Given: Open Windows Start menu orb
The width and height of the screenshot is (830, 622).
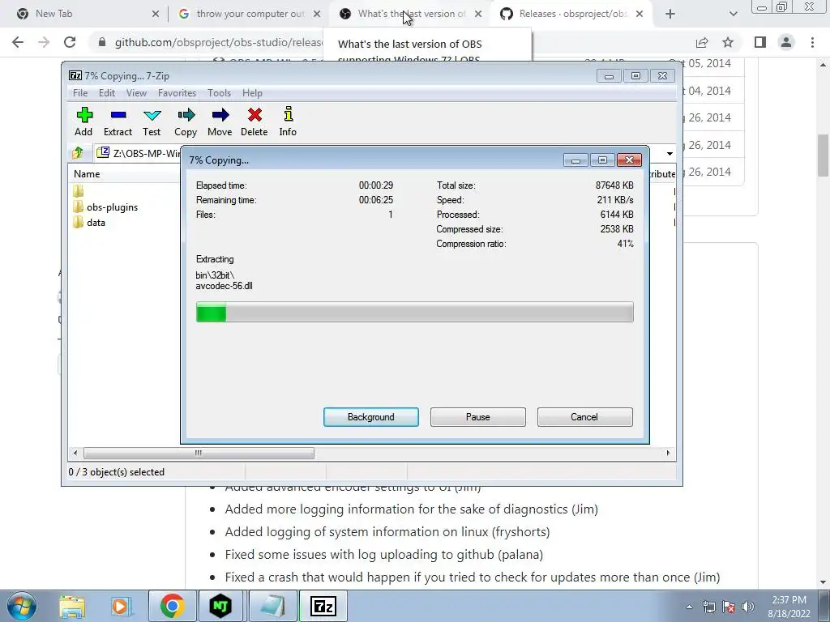Looking at the screenshot, I should (x=22, y=606).
